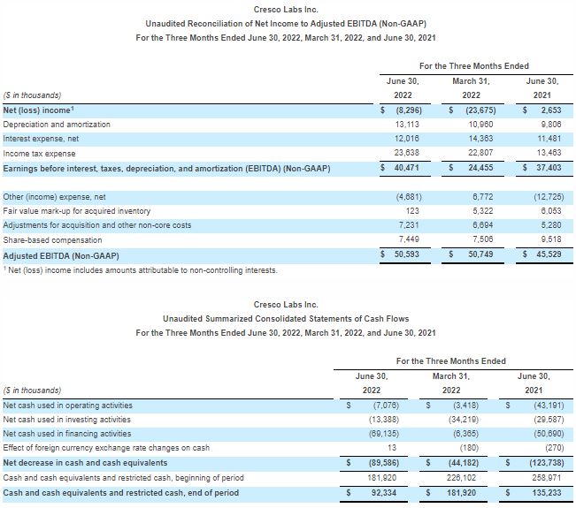Image resolution: width=576 pixels, height=508 pixels.
Task: Click the Cresco Labs Inc. title at top
Action: [x=285, y=10]
